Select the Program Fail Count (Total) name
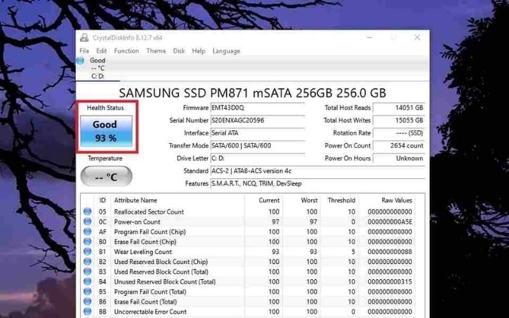Image resolution: width=509 pixels, height=318 pixels. point(150,292)
